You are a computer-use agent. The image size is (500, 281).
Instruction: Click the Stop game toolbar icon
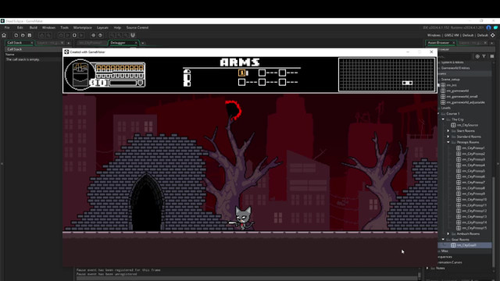[x=74, y=35]
